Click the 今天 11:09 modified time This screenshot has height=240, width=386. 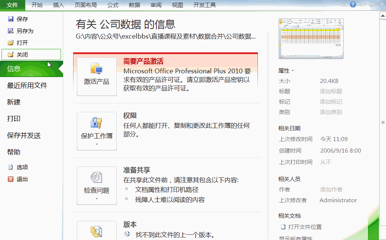point(334,139)
